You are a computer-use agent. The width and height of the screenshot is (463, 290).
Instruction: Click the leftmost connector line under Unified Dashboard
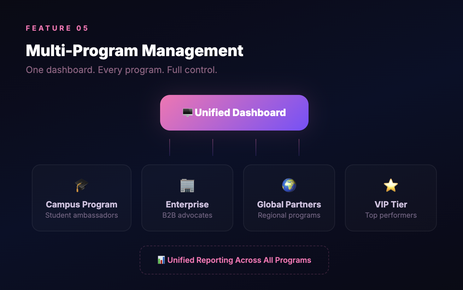(x=170, y=147)
